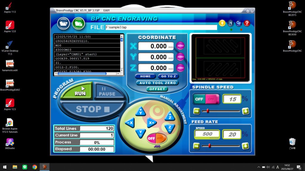Viewport: 305px width, 171px height.
Task: Open the Windows Start menu
Action: coord(5,167)
